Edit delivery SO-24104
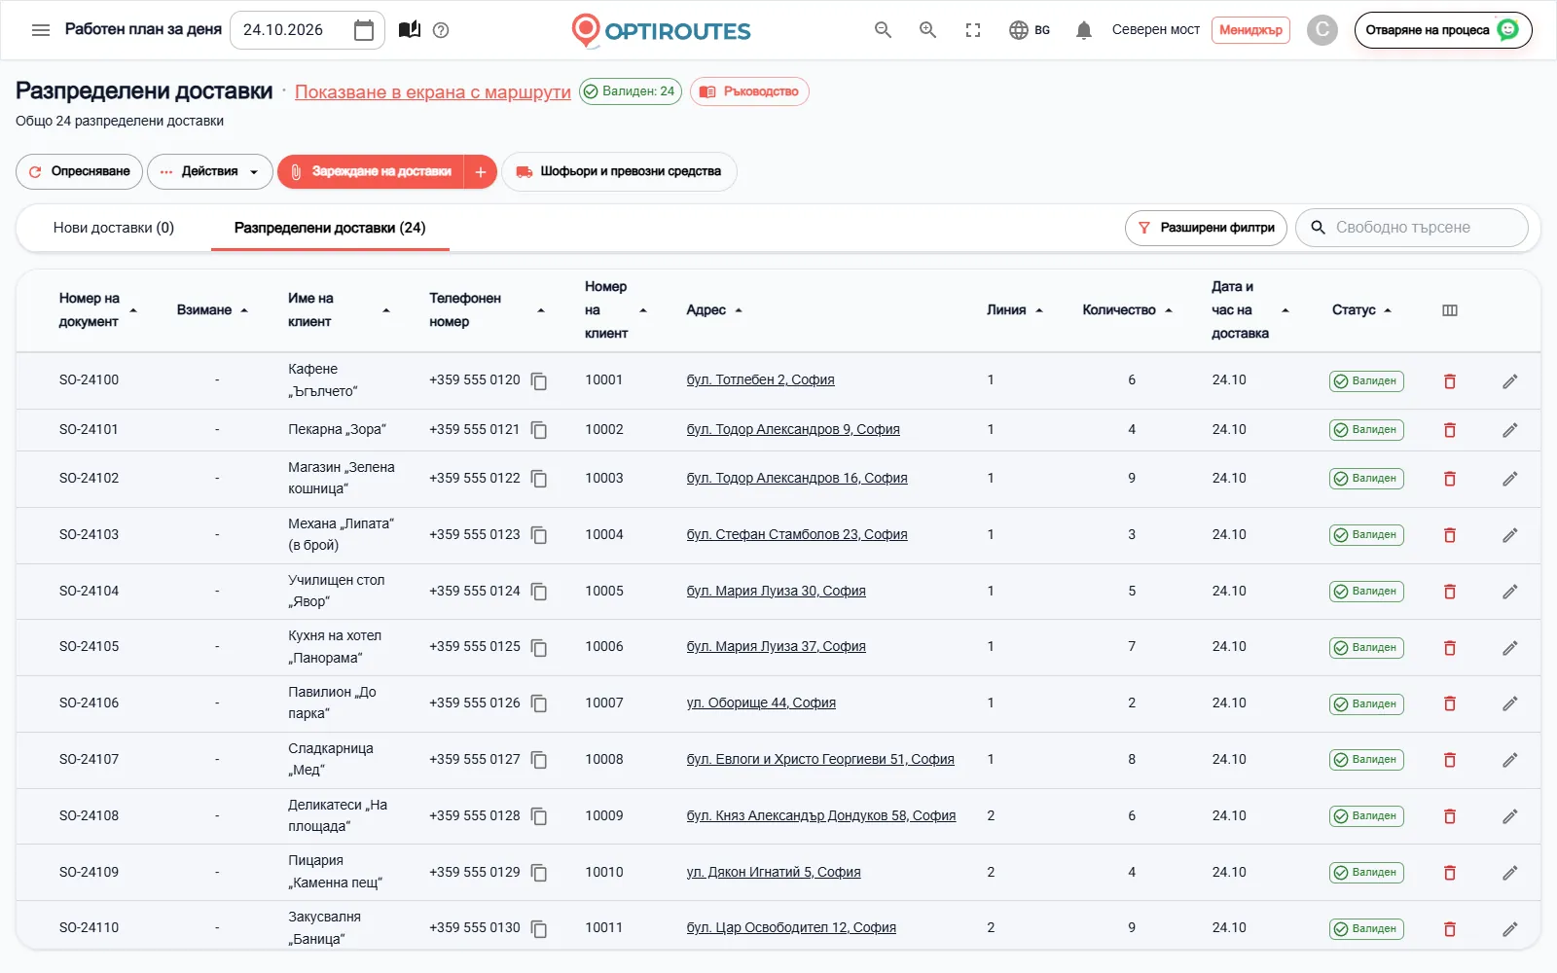 tap(1510, 592)
